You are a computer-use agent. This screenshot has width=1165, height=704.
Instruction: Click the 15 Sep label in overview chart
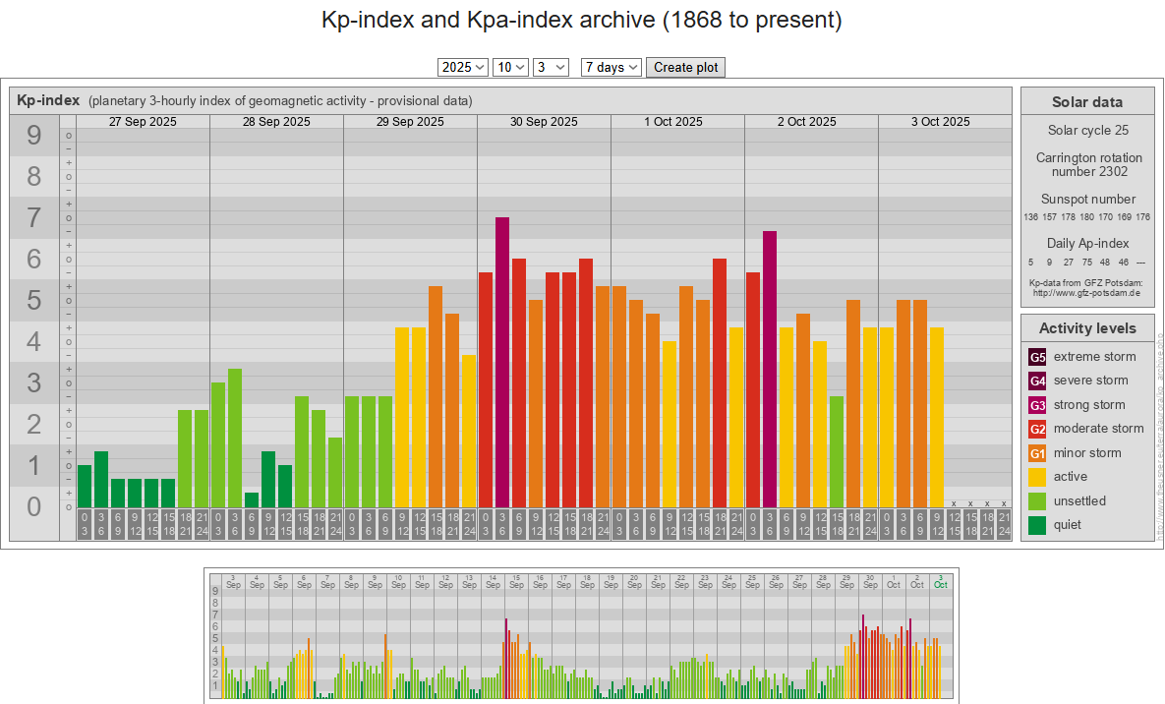point(516,581)
